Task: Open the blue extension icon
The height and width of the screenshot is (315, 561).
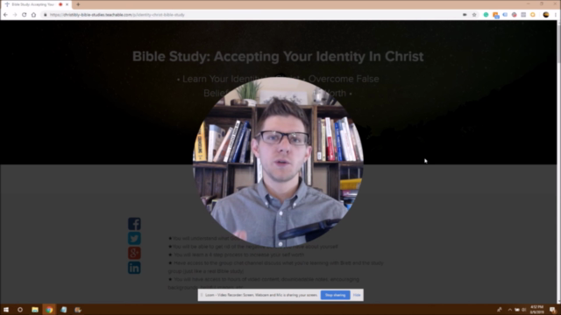Action: click(x=505, y=15)
